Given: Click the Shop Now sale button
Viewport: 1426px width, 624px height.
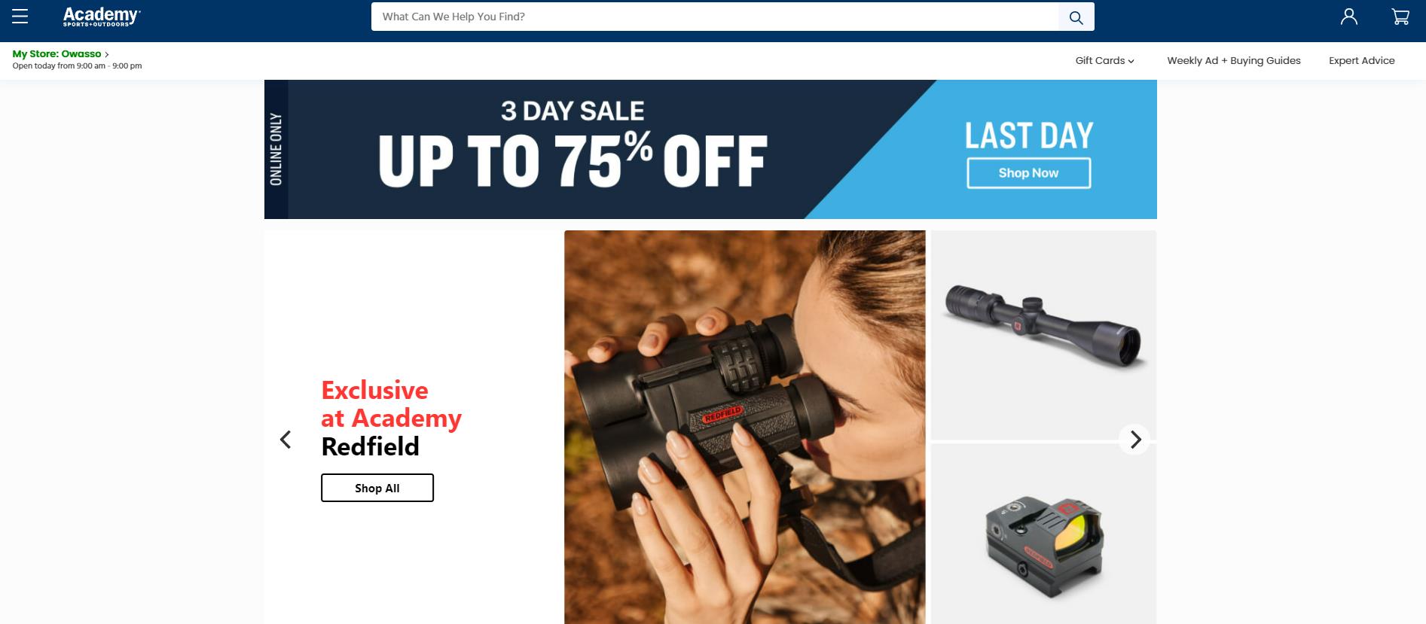Looking at the screenshot, I should [x=1028, y=173].
